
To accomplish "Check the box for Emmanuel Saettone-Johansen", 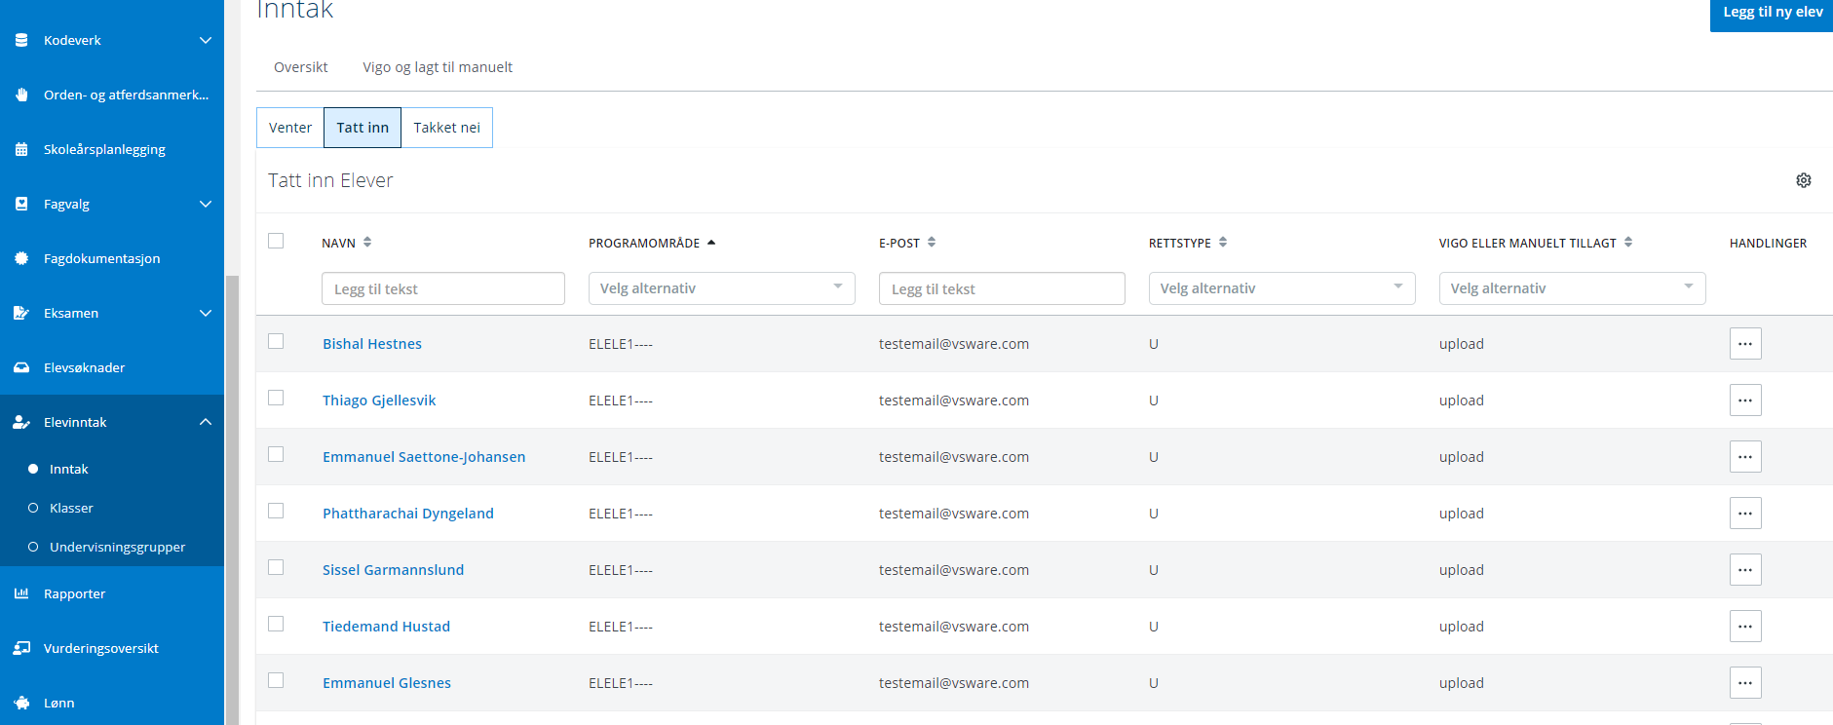I will [x=276, y=454].
